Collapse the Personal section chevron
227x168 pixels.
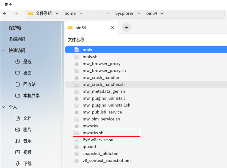click(4, 107)
